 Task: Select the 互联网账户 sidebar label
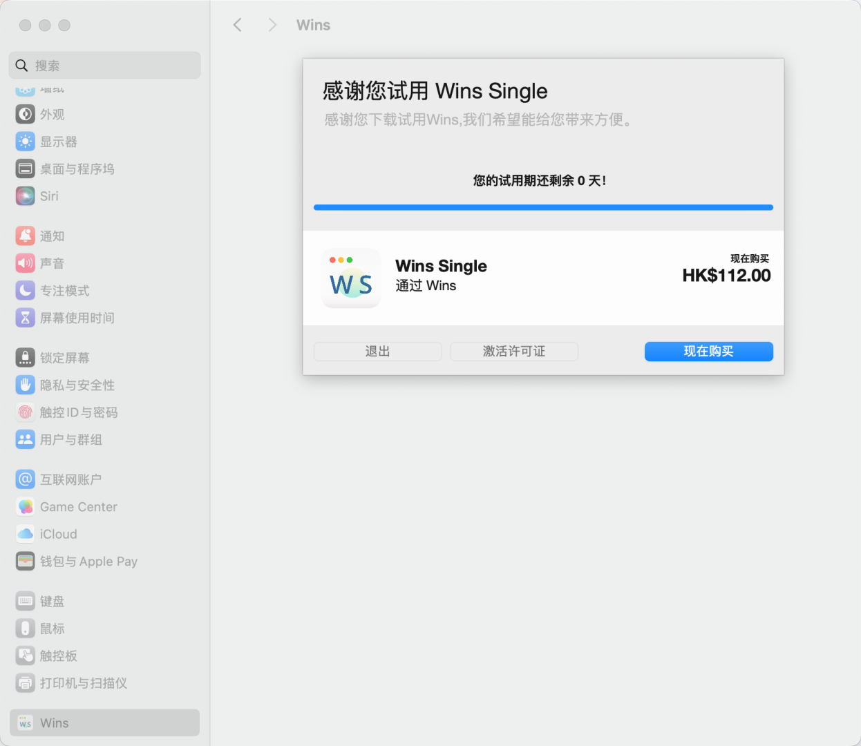click(x=71, y=479)
